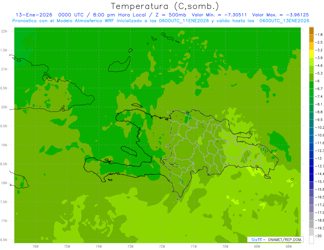The image size is (324, 250).
Task: Click the '-5.3' color bar value
Action: click(319, 73)
